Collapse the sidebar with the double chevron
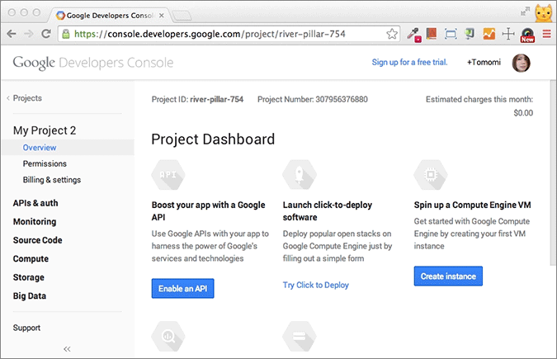This screenshot has width=557, height=359. [x=67, y=349]
